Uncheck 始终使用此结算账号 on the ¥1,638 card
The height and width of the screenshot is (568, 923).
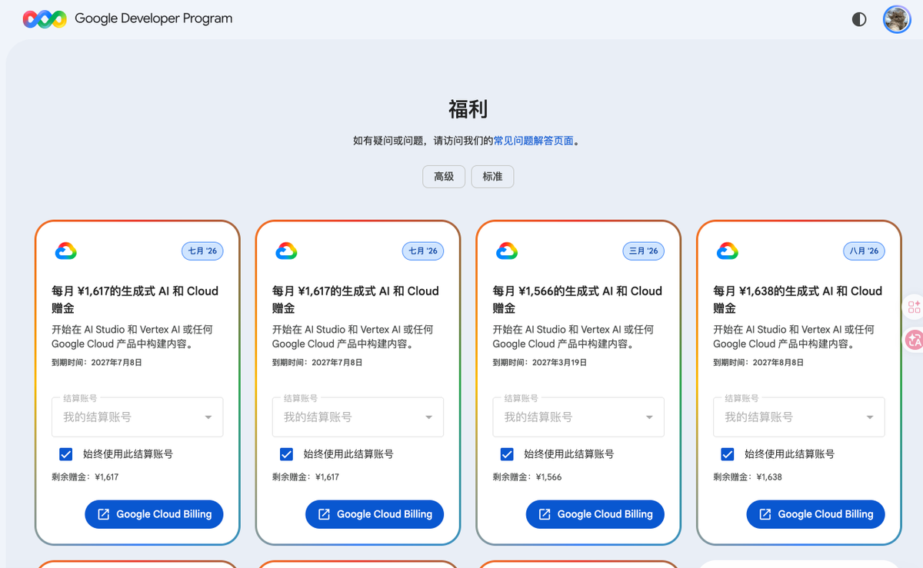tap(728, 454)
